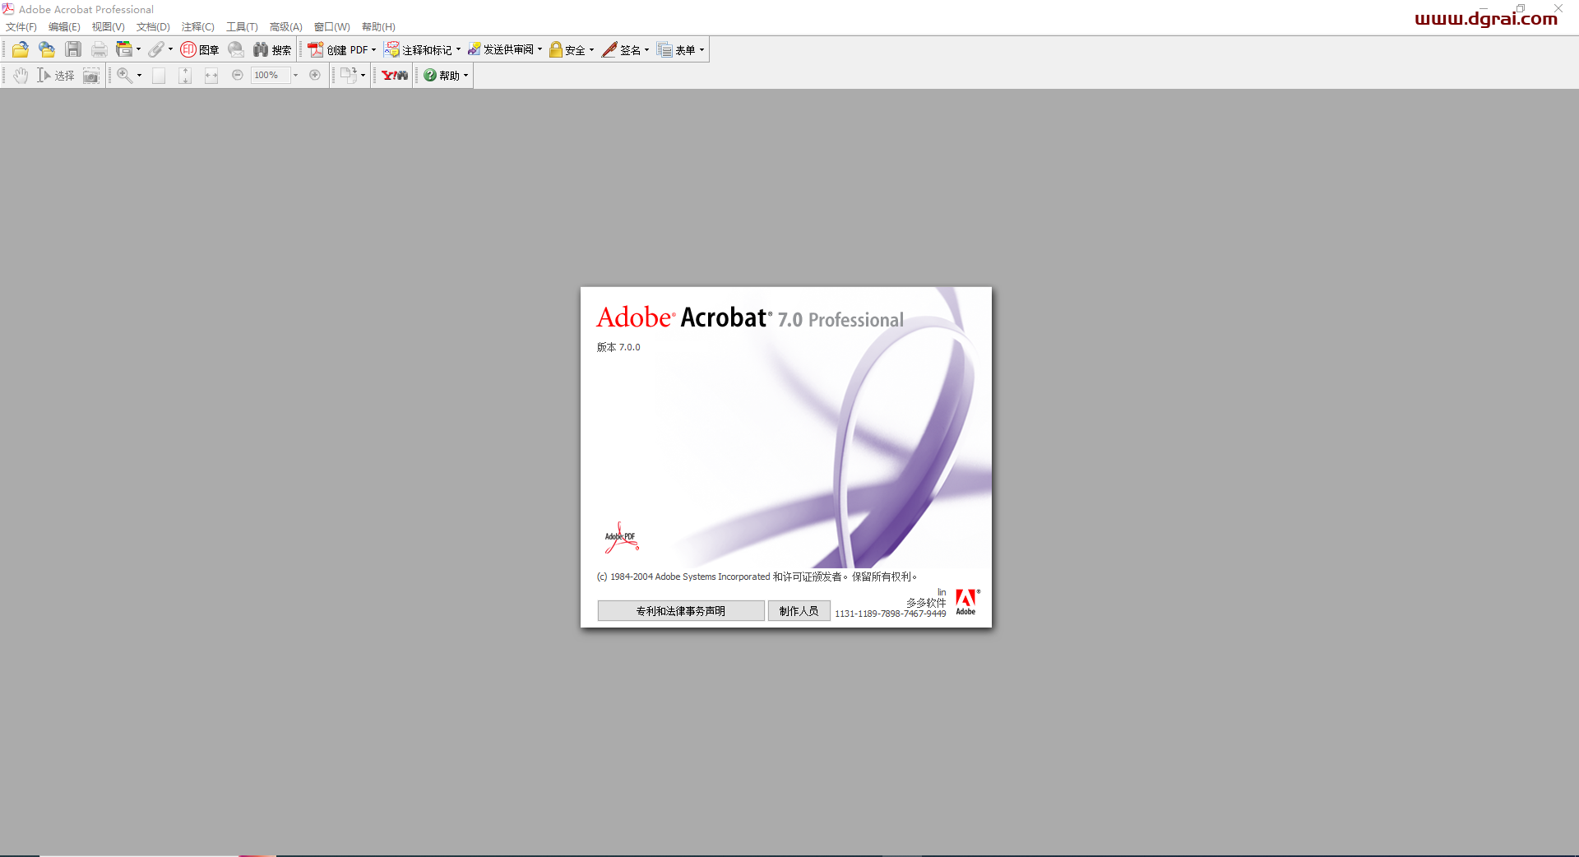Select the Hand tool
The image size is (1579, 857).
[21, 75]
